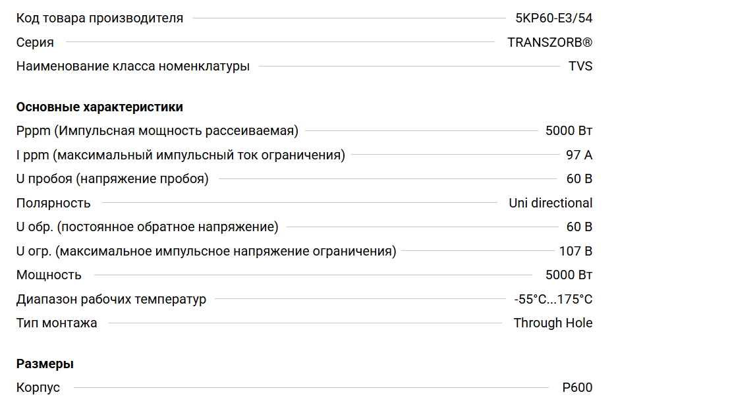Click the "Диапазон рабочих температур" label

111,299
